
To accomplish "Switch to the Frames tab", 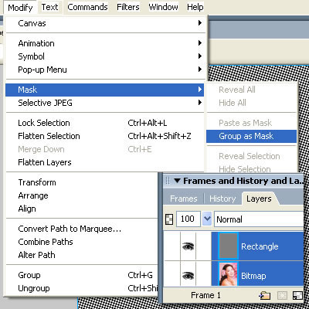I will point(184,199).
